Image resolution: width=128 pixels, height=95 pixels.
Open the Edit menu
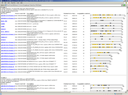[5, 3]
